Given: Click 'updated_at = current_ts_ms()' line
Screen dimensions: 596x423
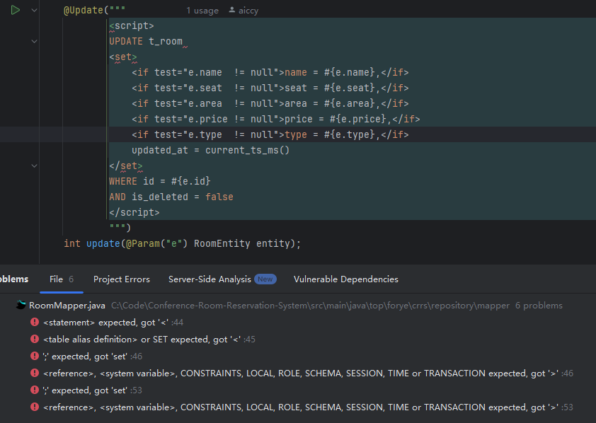Looking at the screenshot, I should (210, 150).
